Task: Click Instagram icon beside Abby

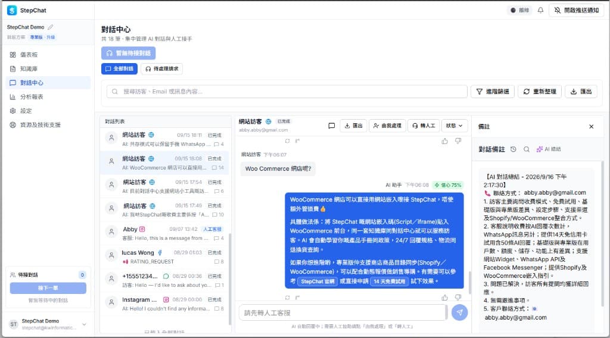Action: 142,229
